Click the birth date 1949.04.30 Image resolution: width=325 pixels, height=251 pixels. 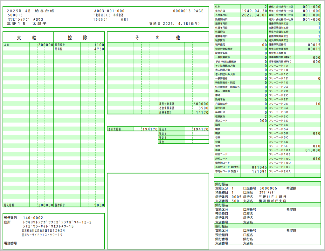pos(254,11)
